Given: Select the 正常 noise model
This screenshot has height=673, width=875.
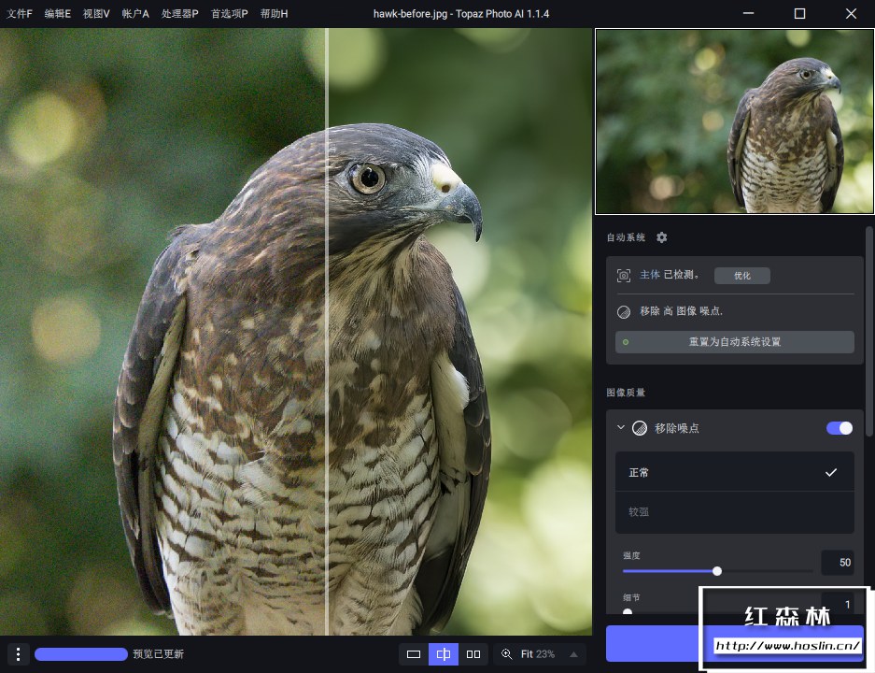Looking at the screenshot, I should [x=734, y=472].
